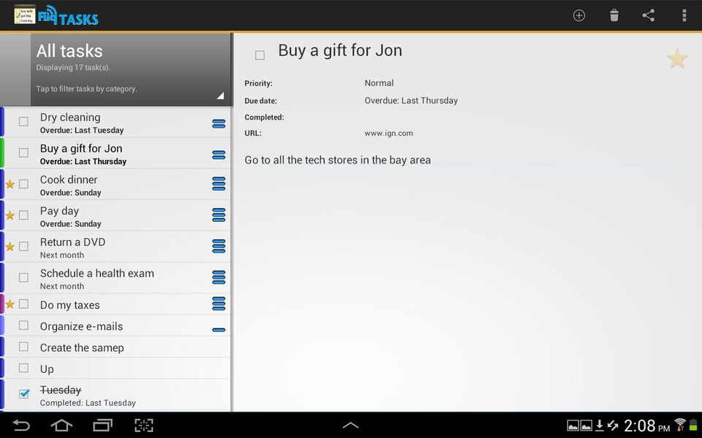Click the star next to Do my taxes

10,304
